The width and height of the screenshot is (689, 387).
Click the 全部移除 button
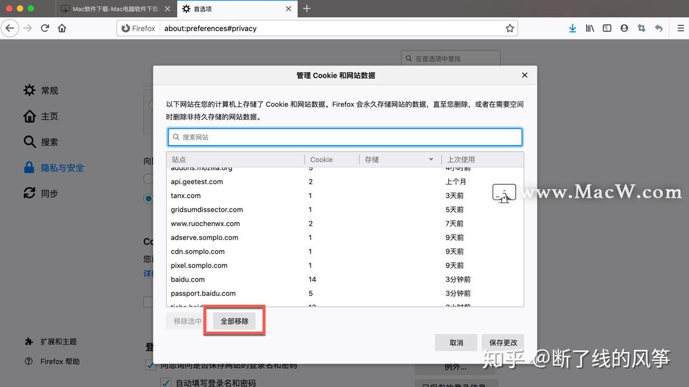pyautogui.click(x=234, y=321)
